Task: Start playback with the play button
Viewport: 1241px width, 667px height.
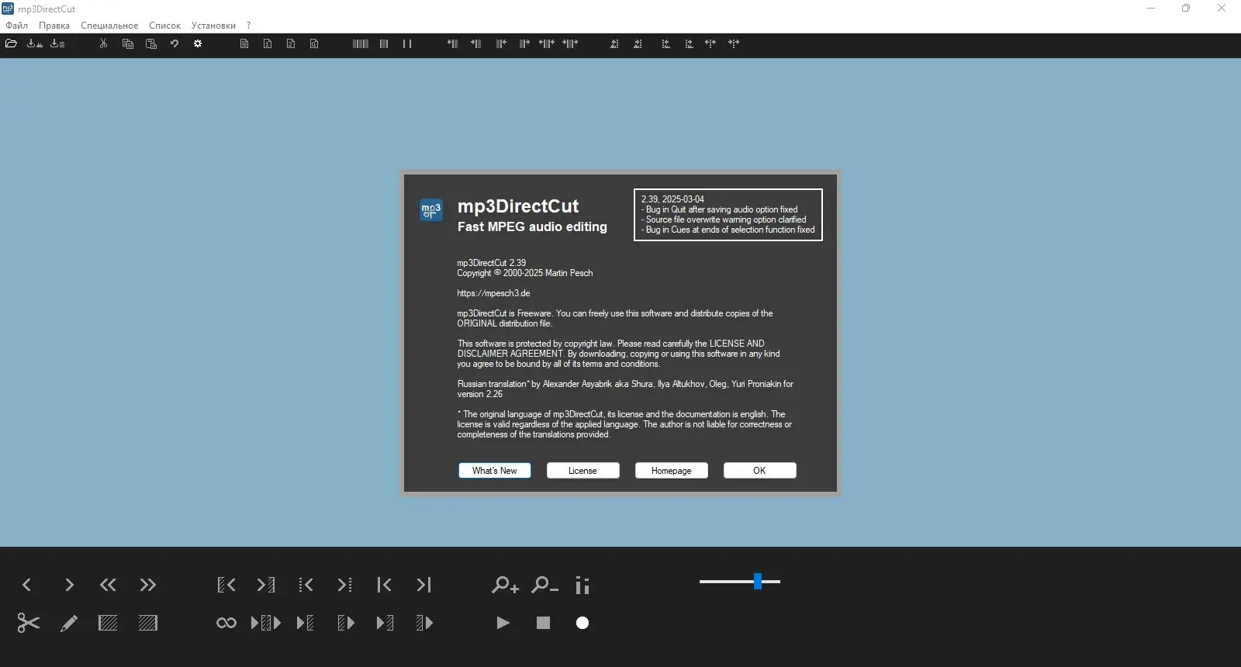Action: pos(503,623)
